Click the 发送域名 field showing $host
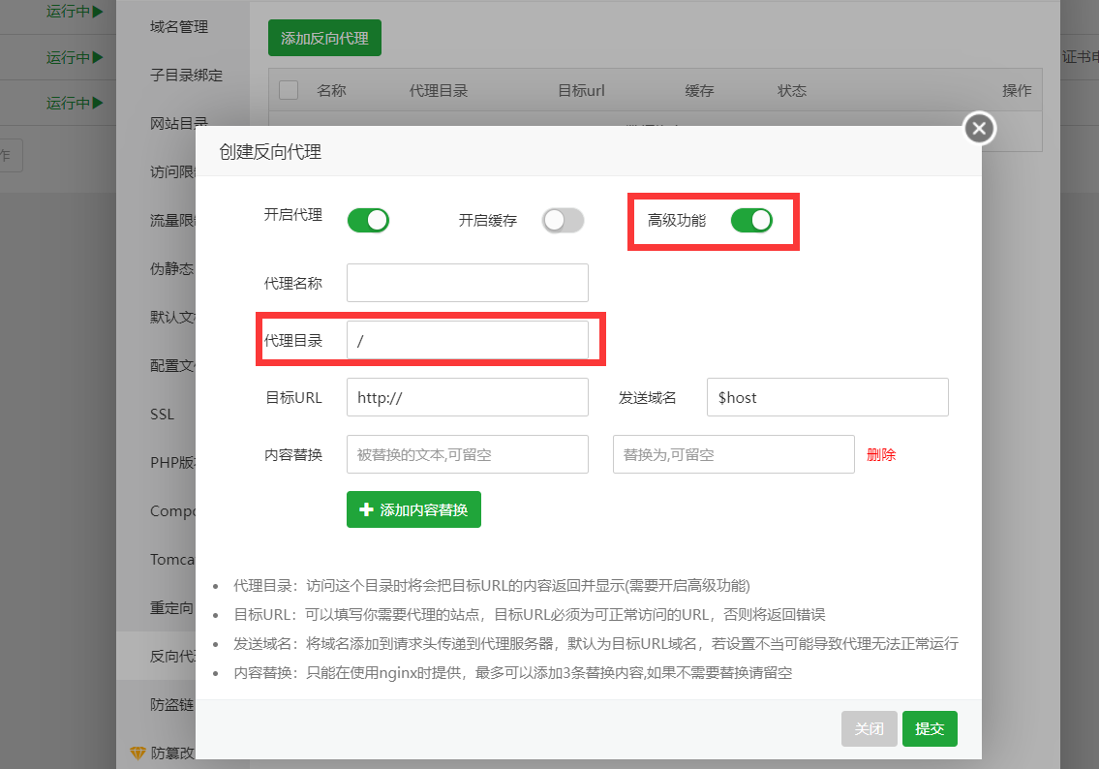This screenshot has width=1099, height=769. click(827, 397)
